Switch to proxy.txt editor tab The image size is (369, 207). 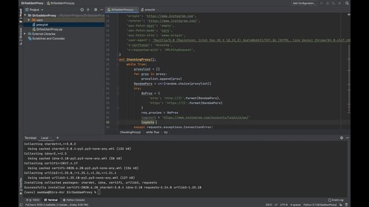(149, 10)
